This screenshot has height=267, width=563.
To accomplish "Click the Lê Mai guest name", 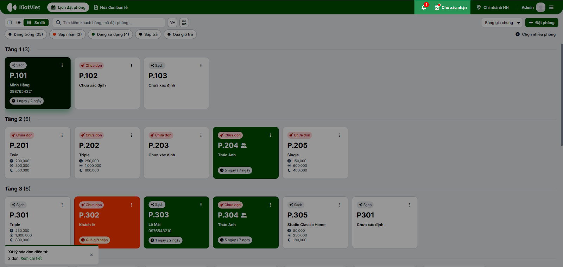I will point(154,224).
